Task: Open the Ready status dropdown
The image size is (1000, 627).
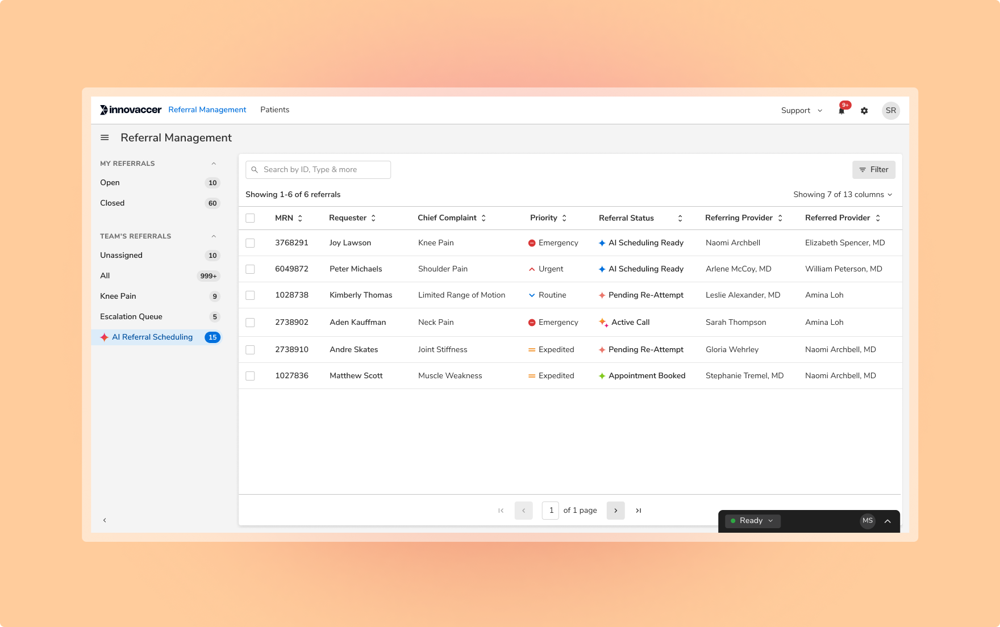Action: tap(753, 521)
